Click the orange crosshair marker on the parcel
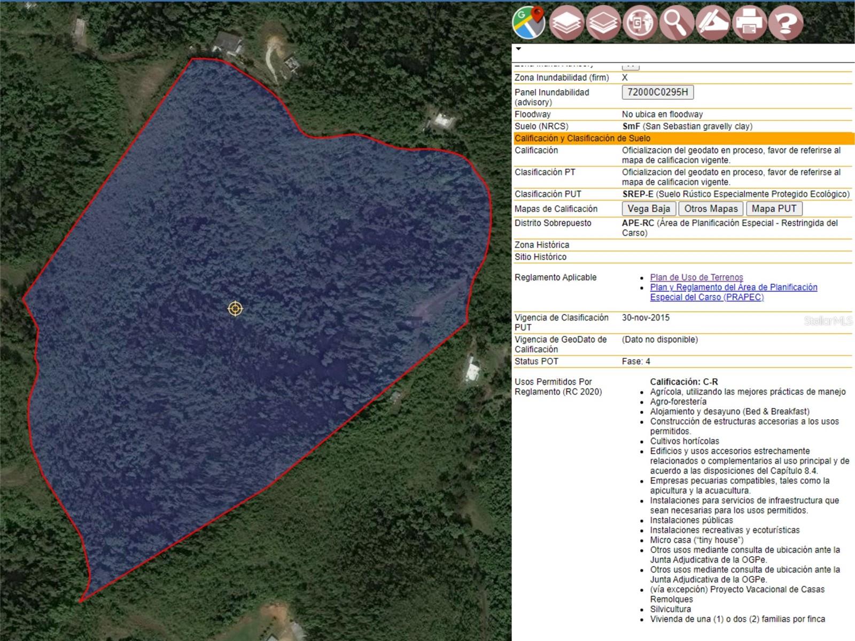 click(x=235, y=308)
